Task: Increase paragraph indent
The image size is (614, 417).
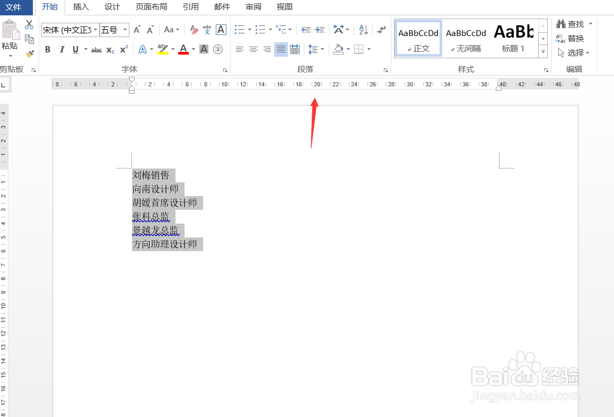Action: coord(320,30)
